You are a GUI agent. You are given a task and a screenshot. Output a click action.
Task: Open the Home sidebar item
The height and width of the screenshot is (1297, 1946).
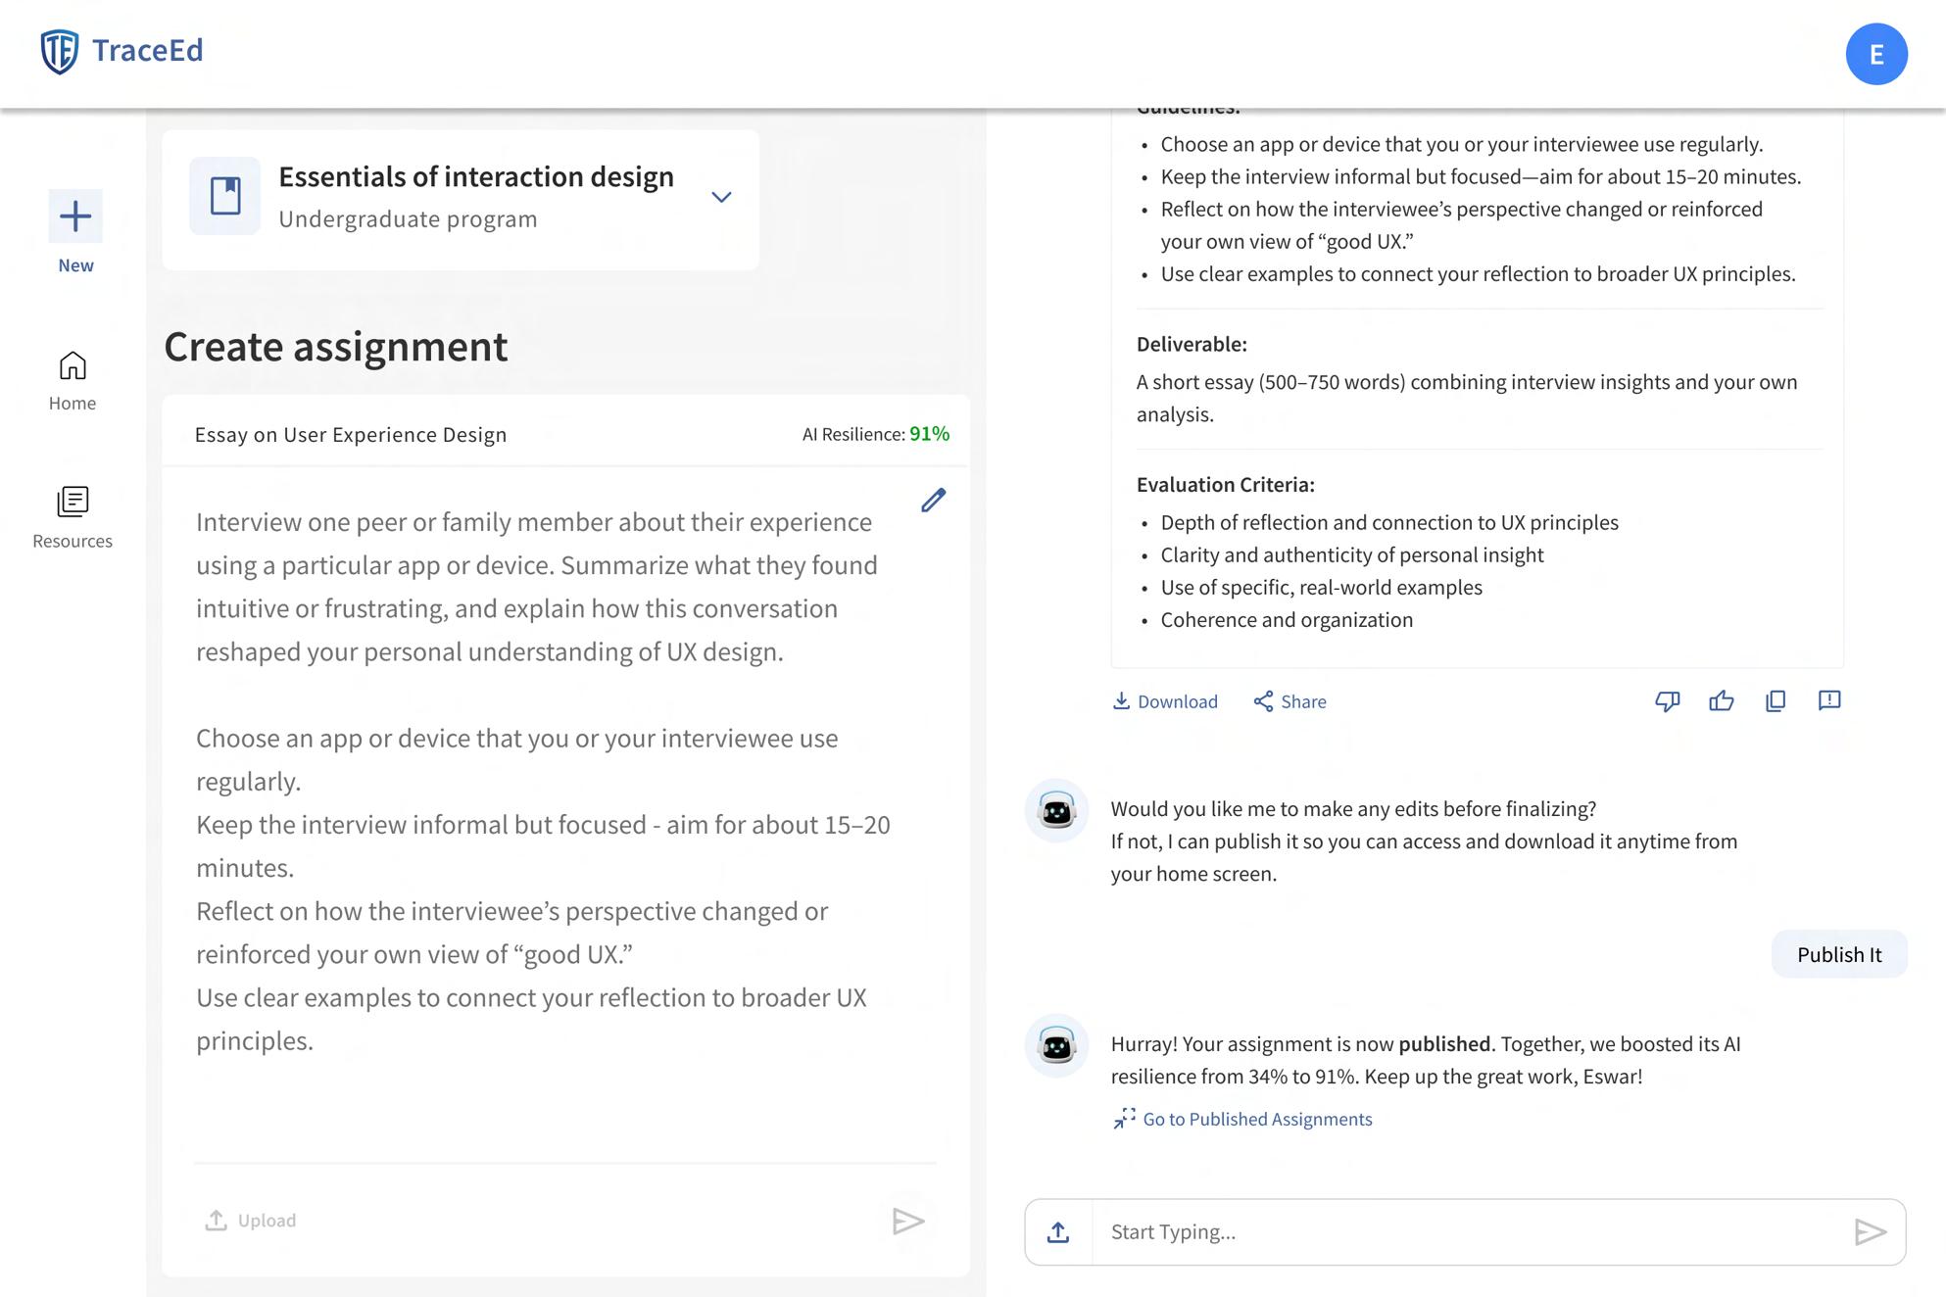tap(73, 381)
